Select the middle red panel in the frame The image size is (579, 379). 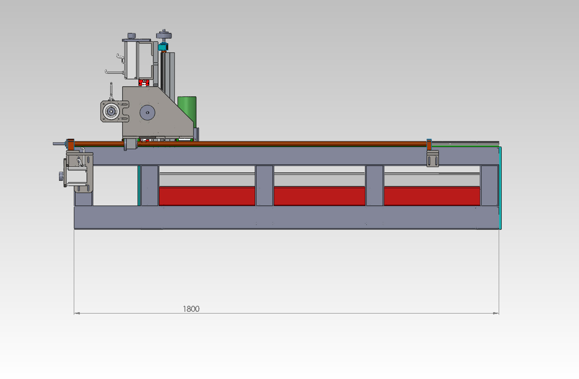click(x=319, y=196)
